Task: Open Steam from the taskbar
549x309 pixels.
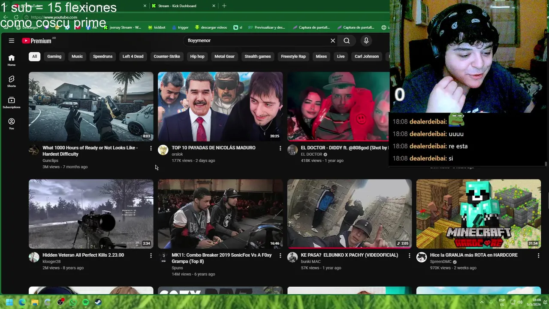Action: tap(98, 303)
